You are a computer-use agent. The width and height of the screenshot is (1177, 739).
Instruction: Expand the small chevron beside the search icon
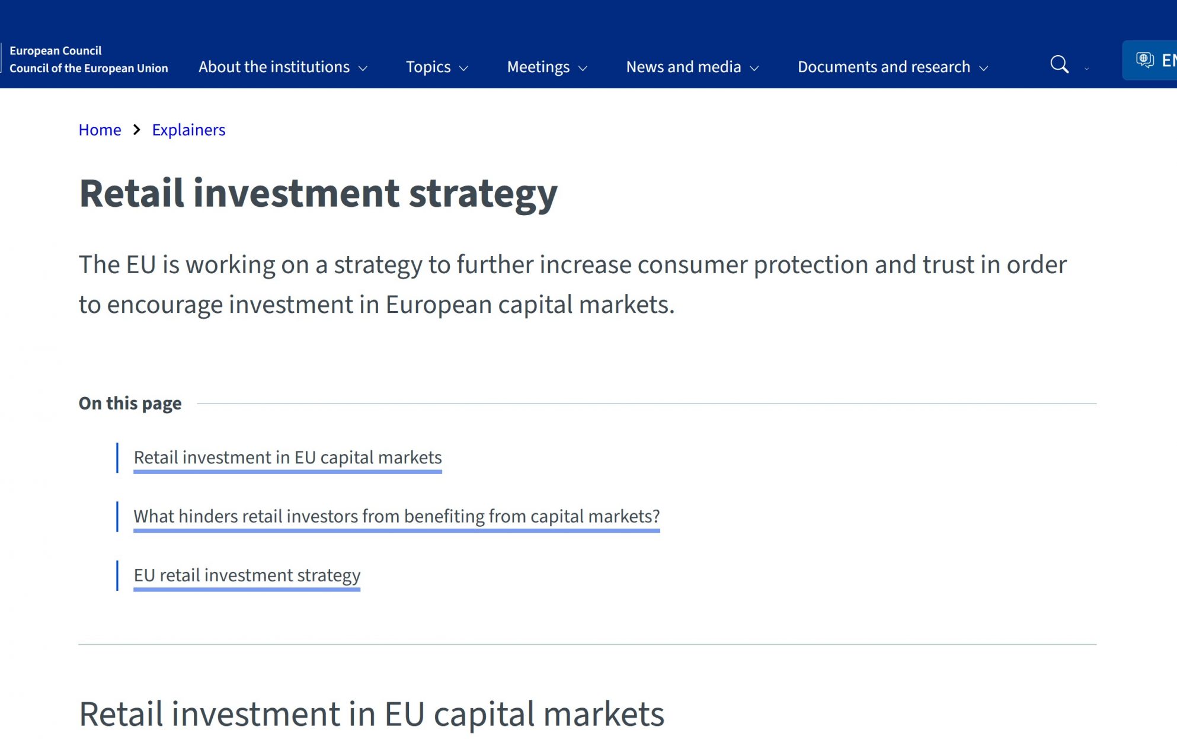pos(1086,69)
